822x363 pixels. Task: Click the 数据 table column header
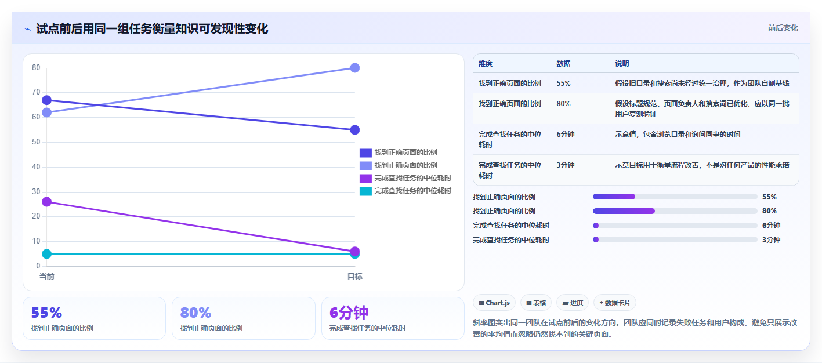click(563, 64)
